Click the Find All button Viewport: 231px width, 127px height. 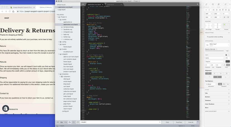coord(191,122)
